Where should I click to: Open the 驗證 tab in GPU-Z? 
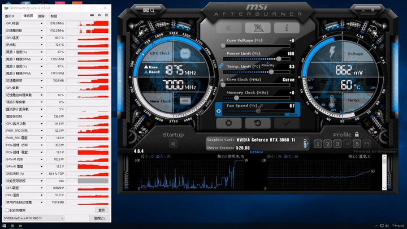pyautogui.click(x=54, y=16)
